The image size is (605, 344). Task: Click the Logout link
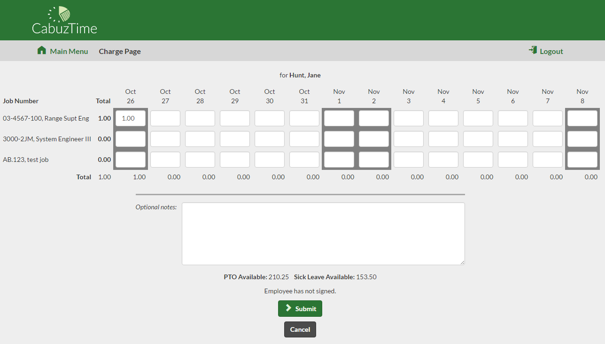(x=551, y=52)
